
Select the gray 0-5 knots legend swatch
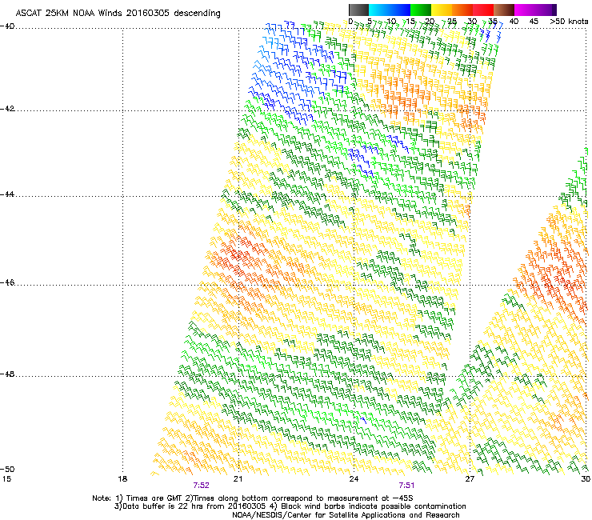358,10
